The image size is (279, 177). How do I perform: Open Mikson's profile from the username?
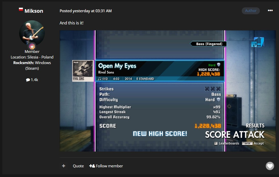(x=34, y=11)
